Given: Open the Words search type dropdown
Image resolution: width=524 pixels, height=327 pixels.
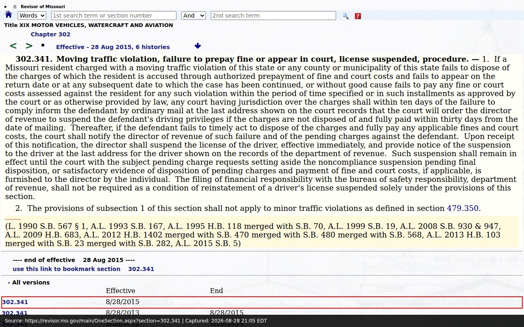Looking at the screenshot, I should click(32, 16).
